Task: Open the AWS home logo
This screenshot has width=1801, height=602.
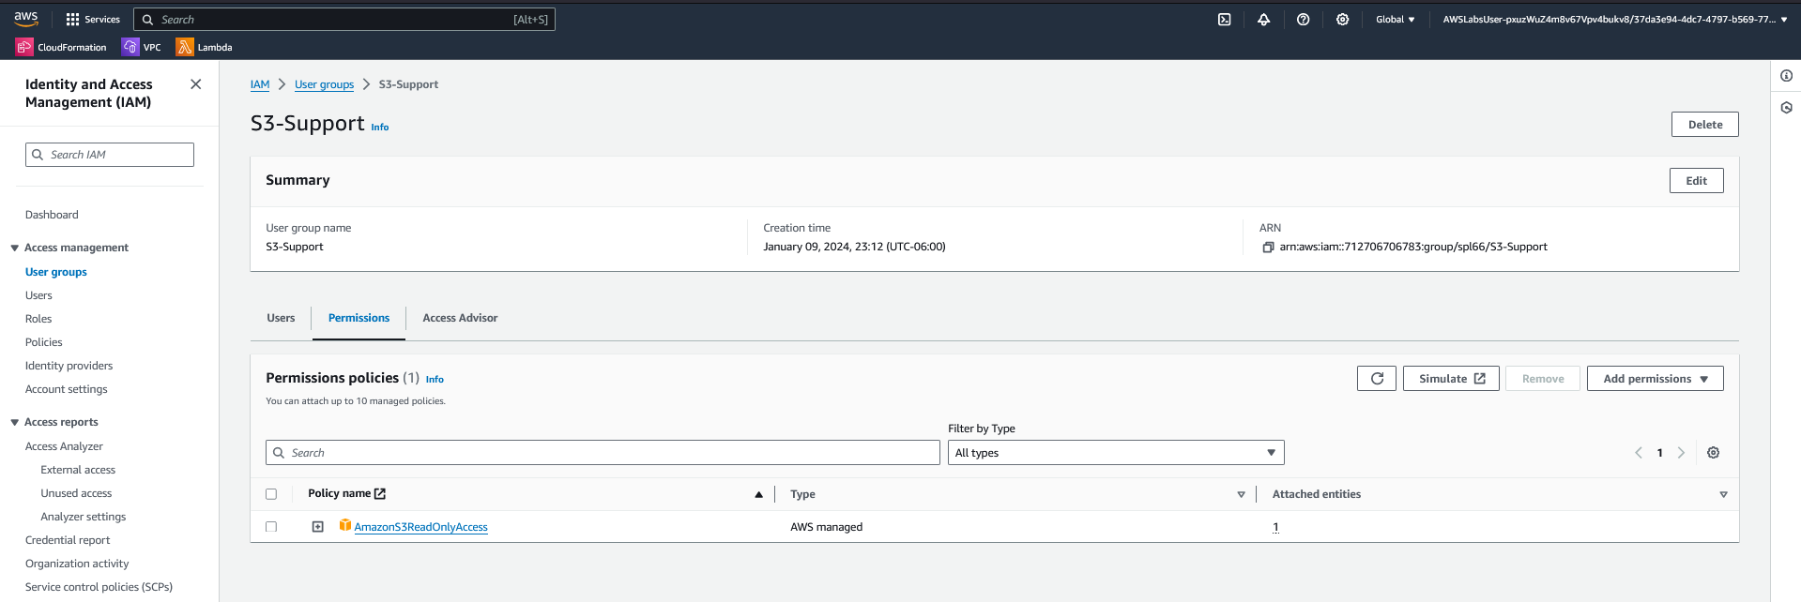Action: 26,19
